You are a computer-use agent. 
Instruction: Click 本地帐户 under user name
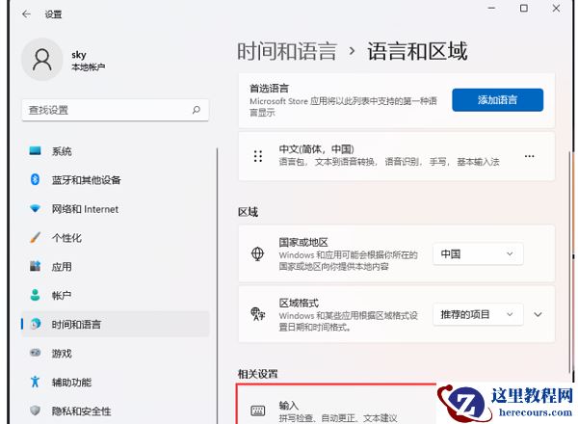(x=89, y=67)
